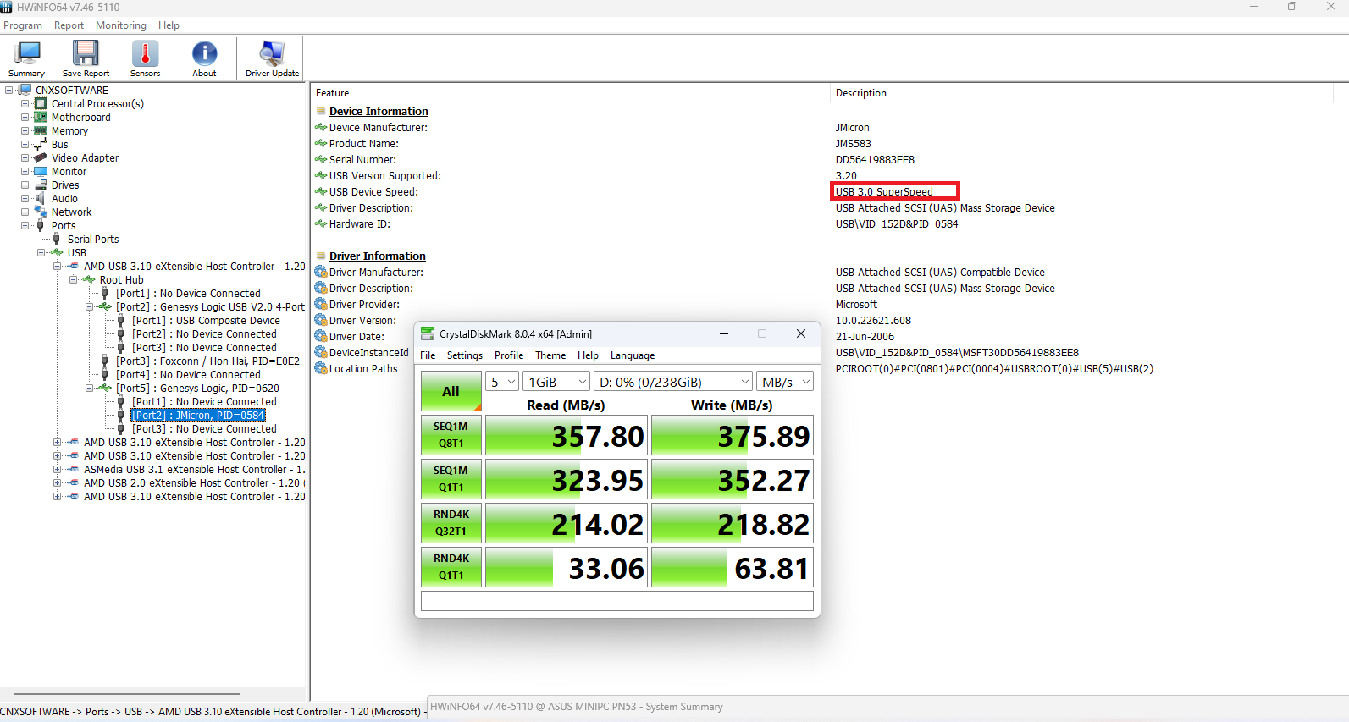The height and width of the screenshot is (722, 1349).
Task: Select the Monitor tree node
Action: click(x=69, y=171)
